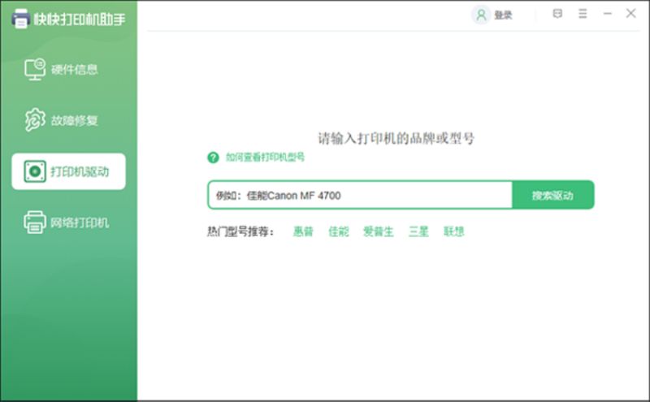Focus the printer model search field
650x402 pixels.
coord(359,196)
